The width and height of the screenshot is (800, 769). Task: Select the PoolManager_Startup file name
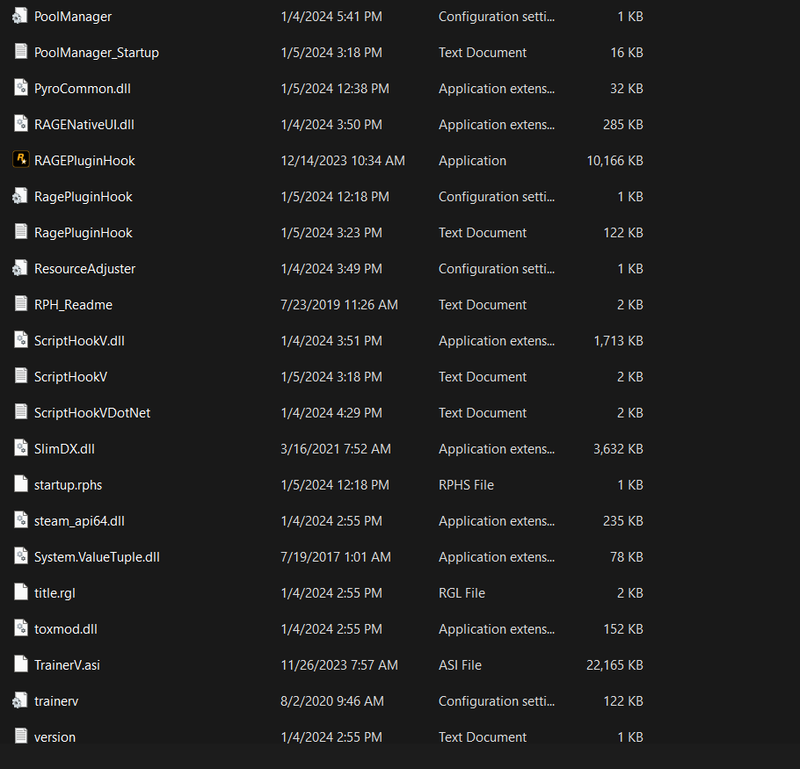(97, 53)
